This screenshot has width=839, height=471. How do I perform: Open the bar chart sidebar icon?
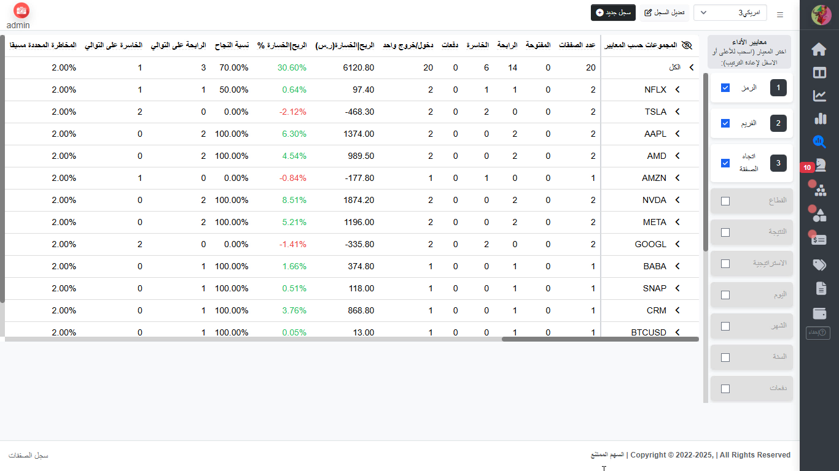(819, 118)
